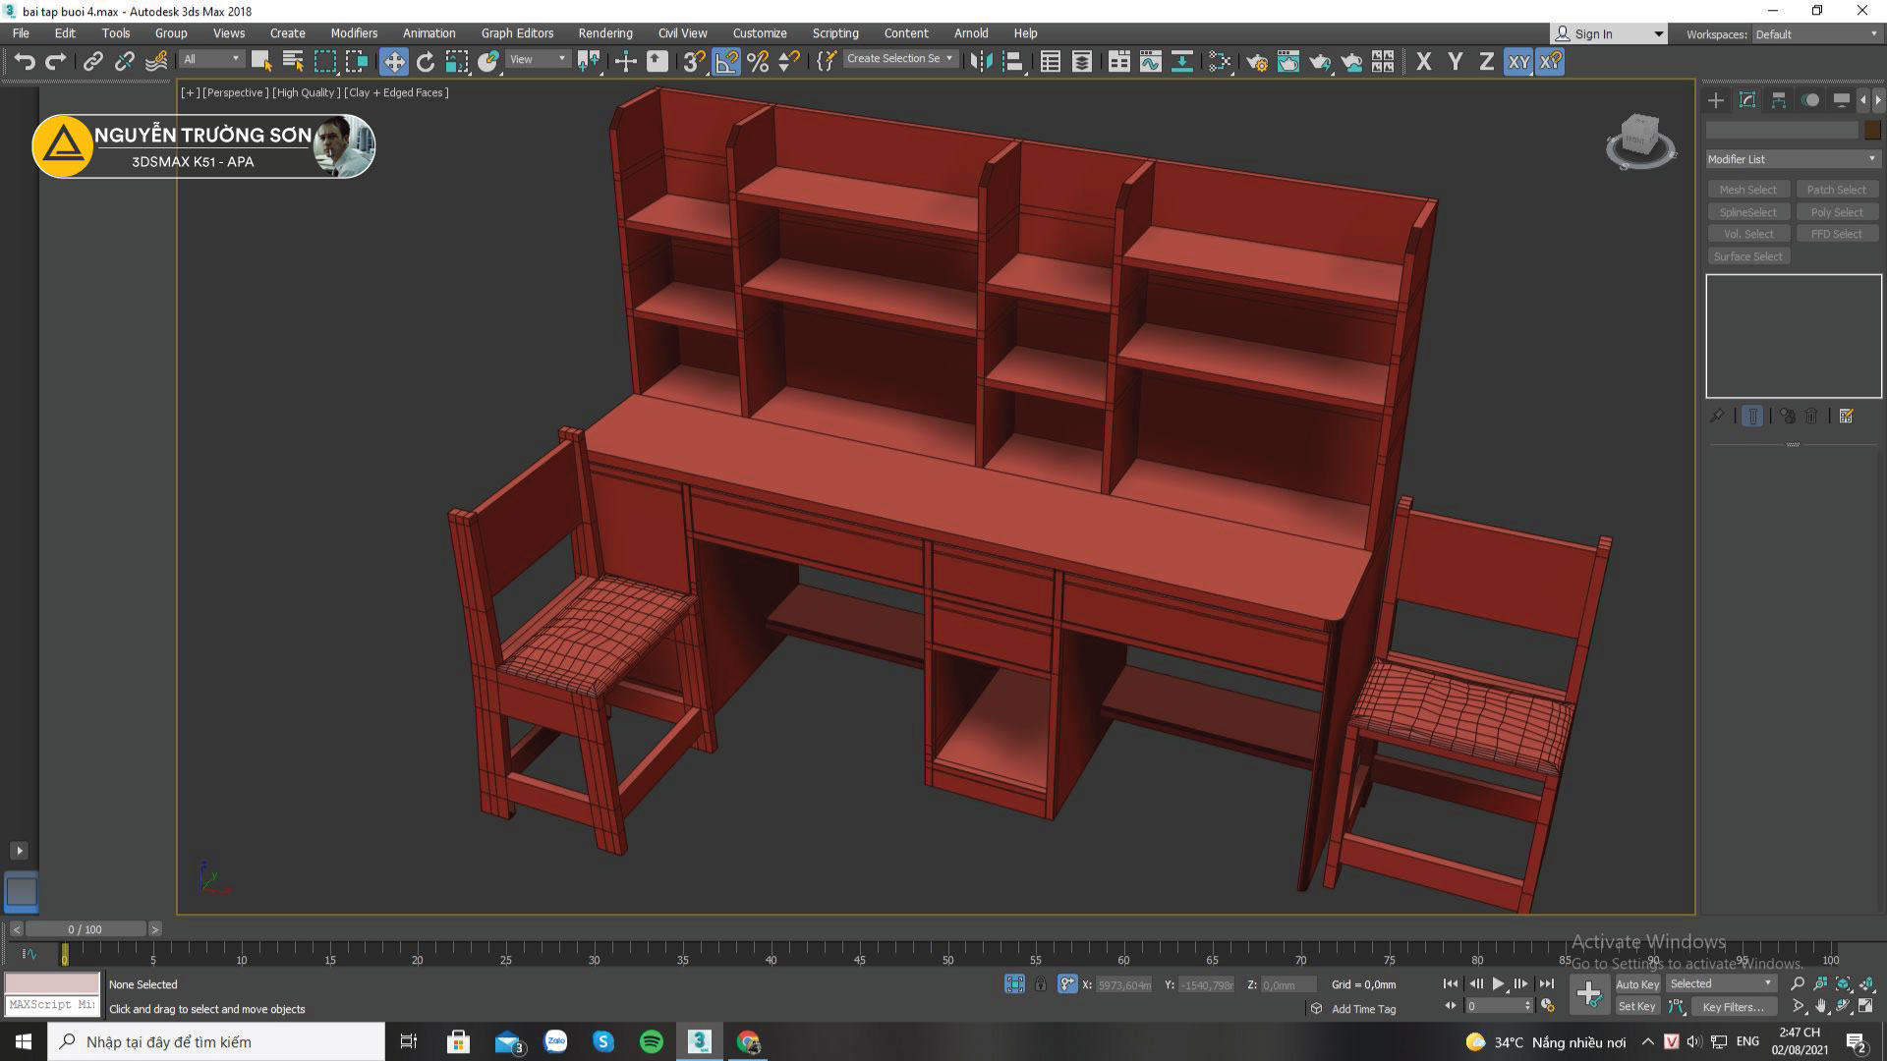Toggle Auto Key animation mode
The image size is (1887, 1061).
[1636, 984]
